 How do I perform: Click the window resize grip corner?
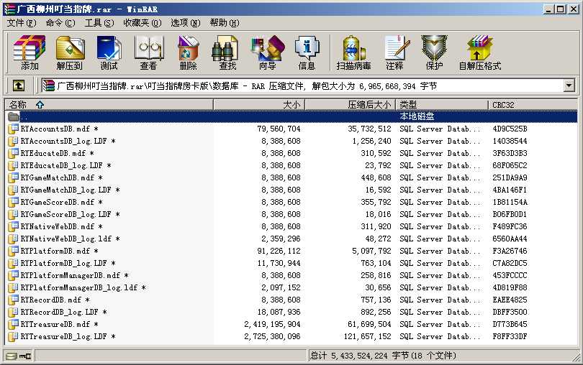click(x=577, y=357)
